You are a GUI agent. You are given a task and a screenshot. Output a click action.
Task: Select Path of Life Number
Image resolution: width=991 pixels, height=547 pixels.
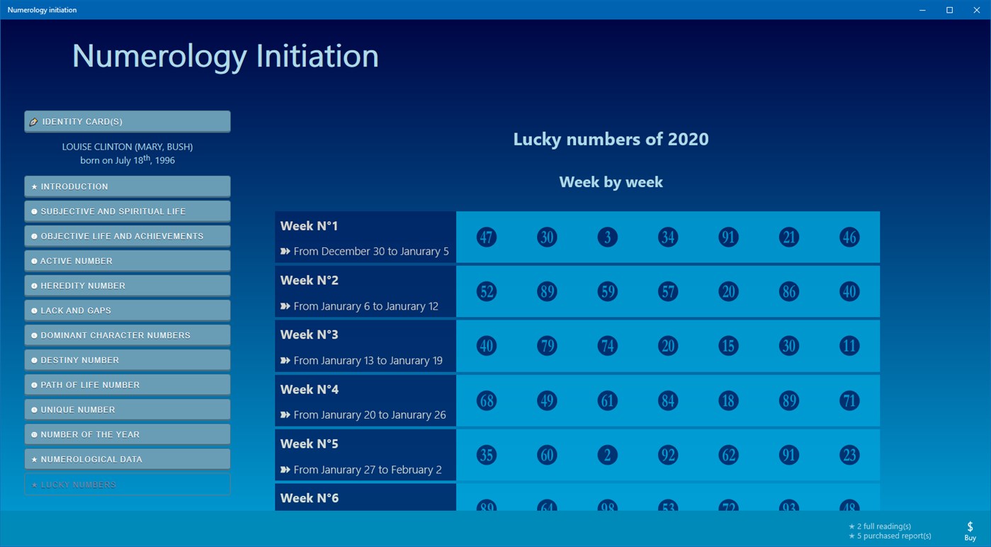(x=126, y=384)
